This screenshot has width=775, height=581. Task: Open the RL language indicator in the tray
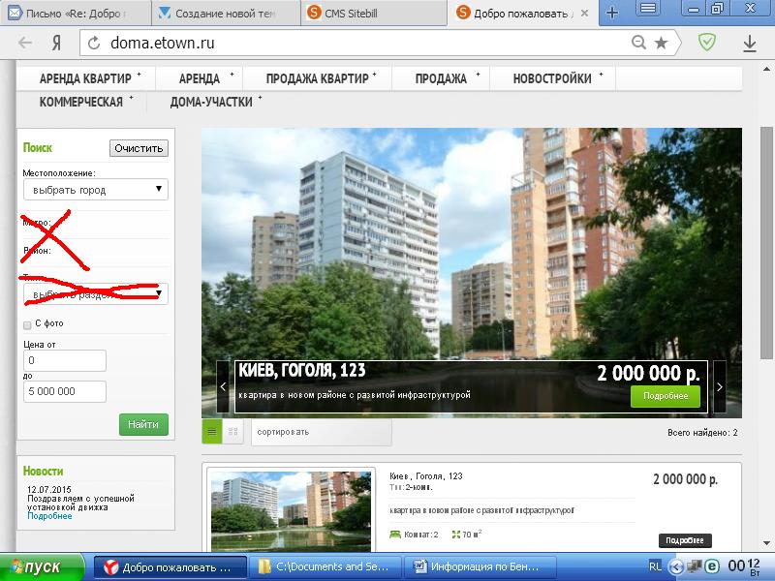coord(656,566)
